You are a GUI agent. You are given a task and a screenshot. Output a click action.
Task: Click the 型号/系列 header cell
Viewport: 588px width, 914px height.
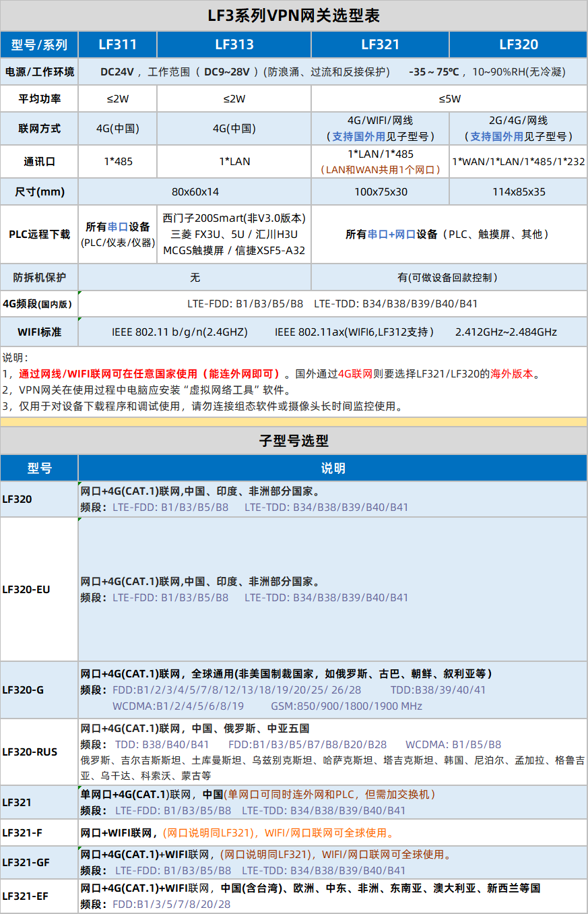click(39, 45)
